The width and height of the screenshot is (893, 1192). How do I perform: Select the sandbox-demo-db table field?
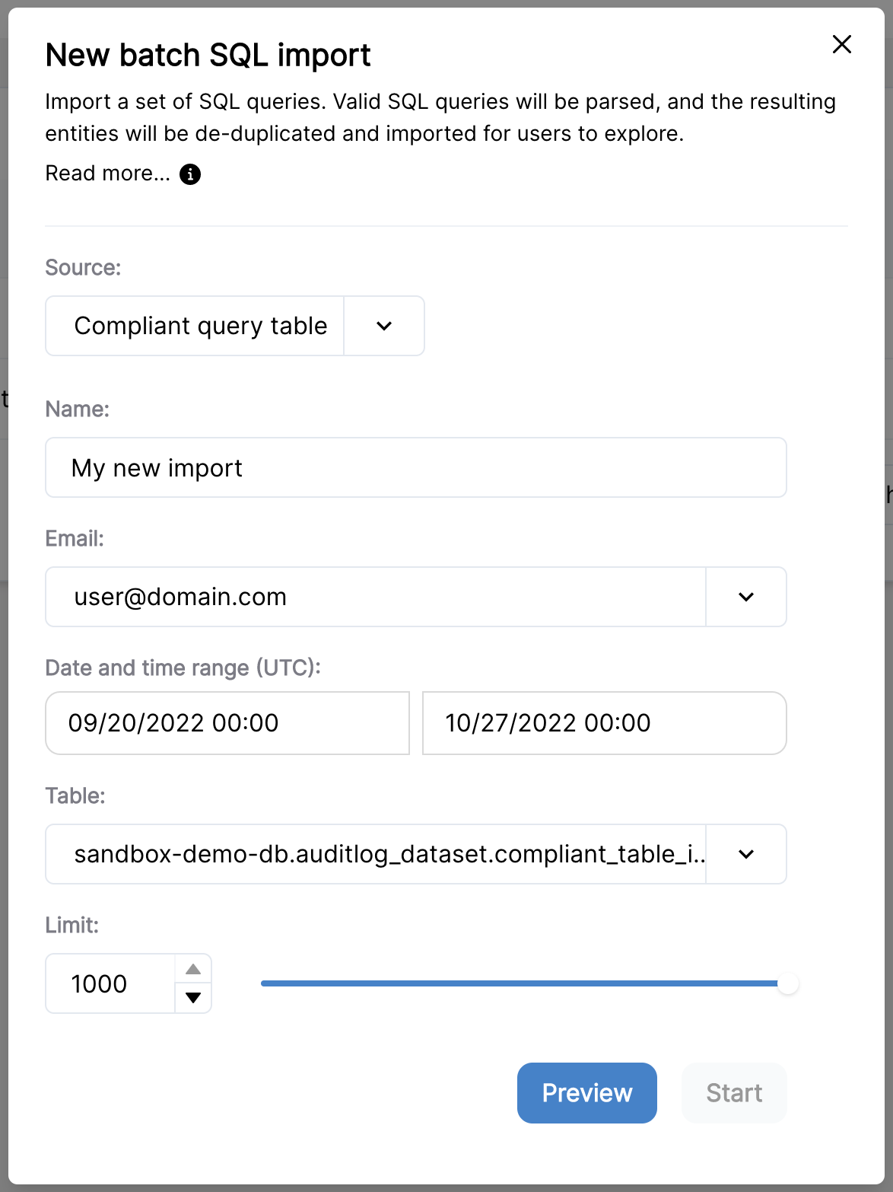376,854
